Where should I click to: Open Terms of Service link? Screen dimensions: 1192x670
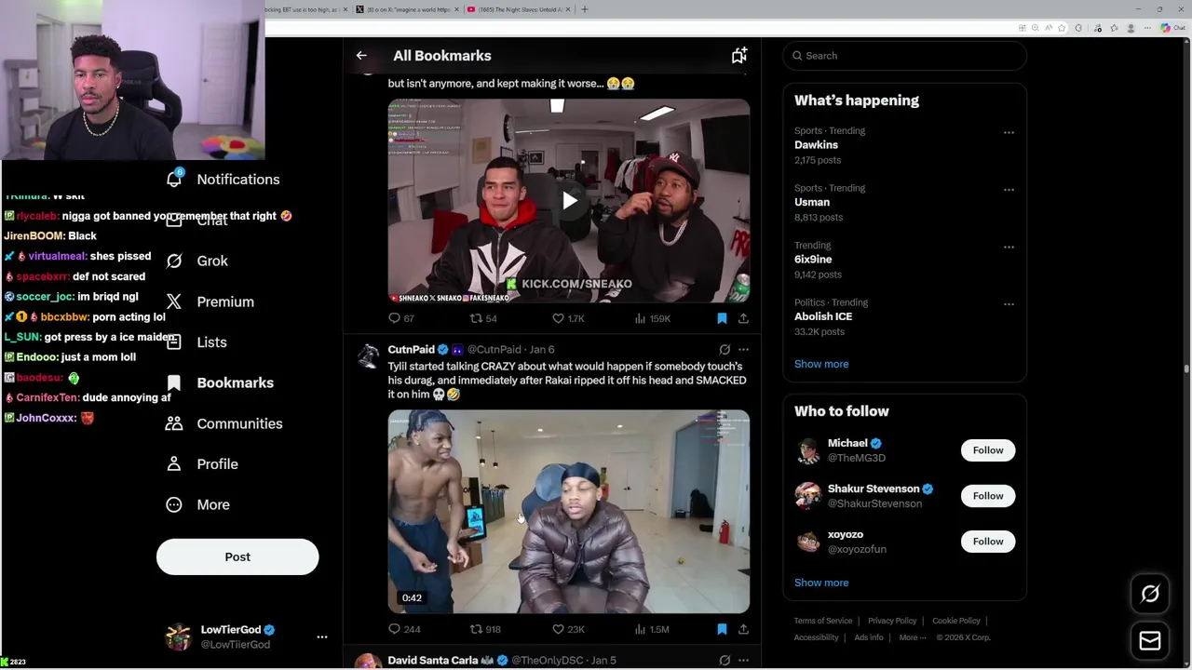(822, 621)
